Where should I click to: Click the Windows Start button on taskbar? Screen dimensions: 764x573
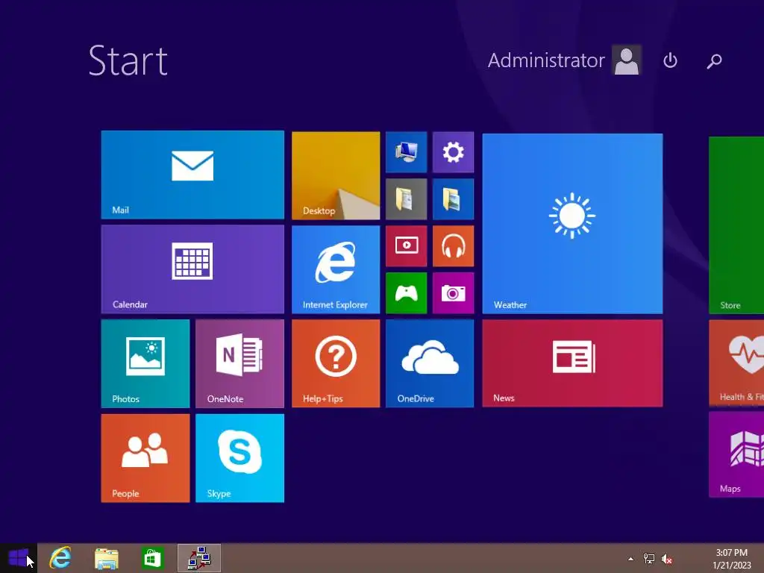19,558
